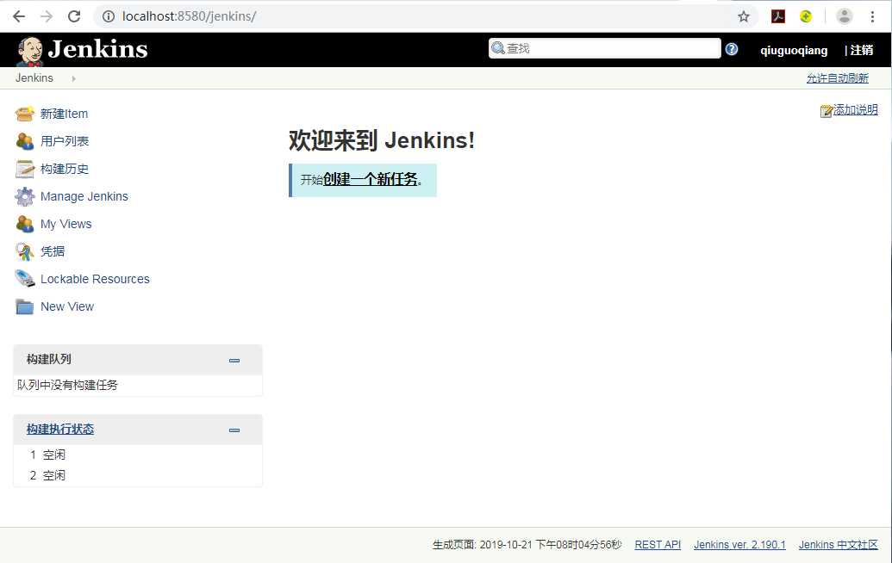Click the My Views people icon
The image size is (892, 563).
24,224
